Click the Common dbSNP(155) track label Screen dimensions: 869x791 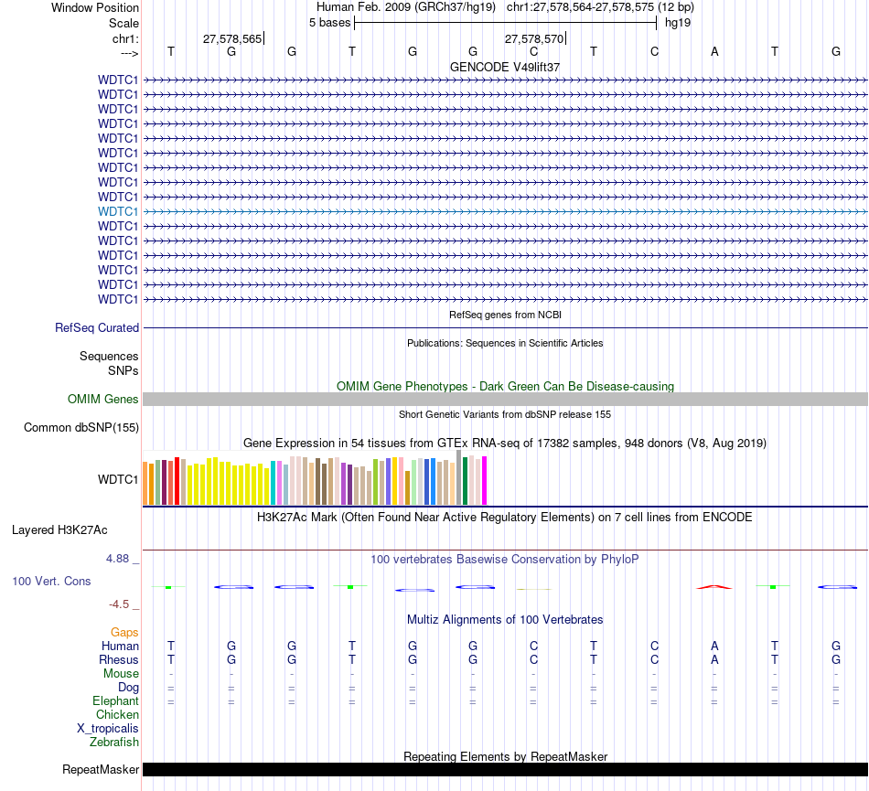click(x=81, y=428)
